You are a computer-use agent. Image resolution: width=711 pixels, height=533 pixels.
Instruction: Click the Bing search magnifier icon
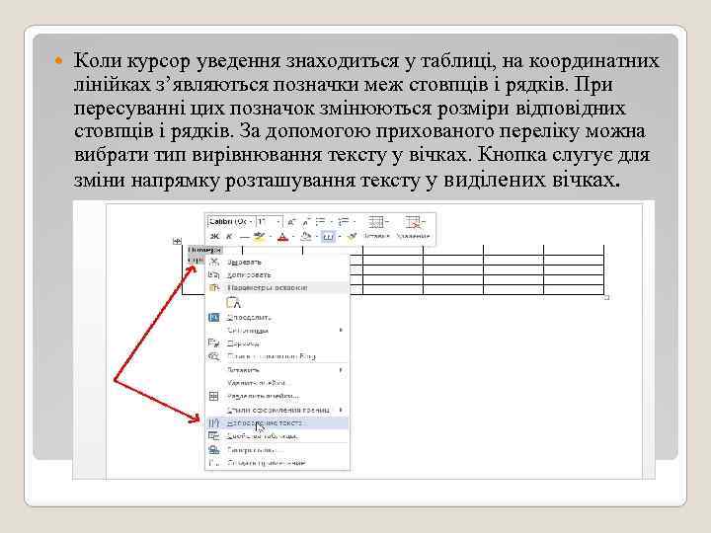213,356
